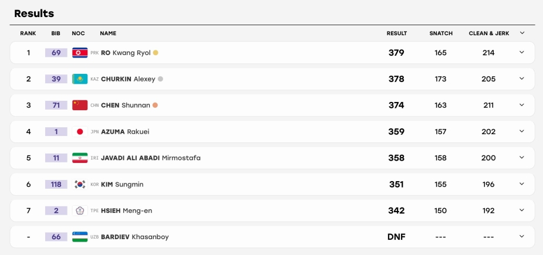Click the Chinese Taipei flag beside HSIEH

click(80, 210)
